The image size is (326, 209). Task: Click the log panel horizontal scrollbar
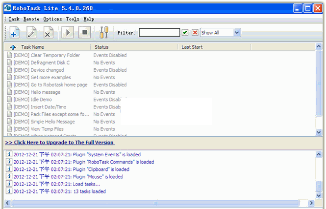[157, 202]
